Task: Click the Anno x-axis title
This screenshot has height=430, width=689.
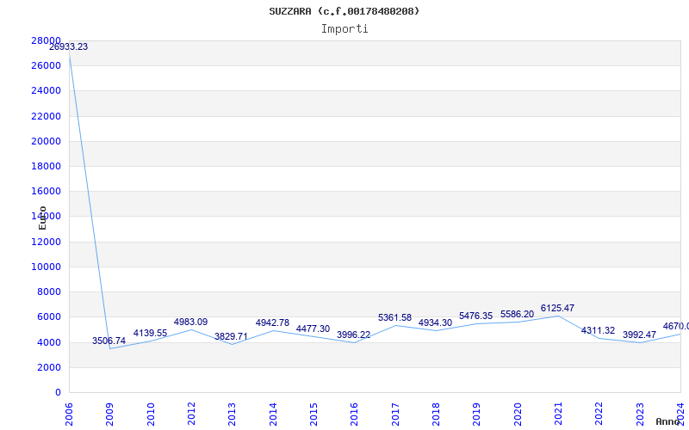Action: [x=668, y=421]
